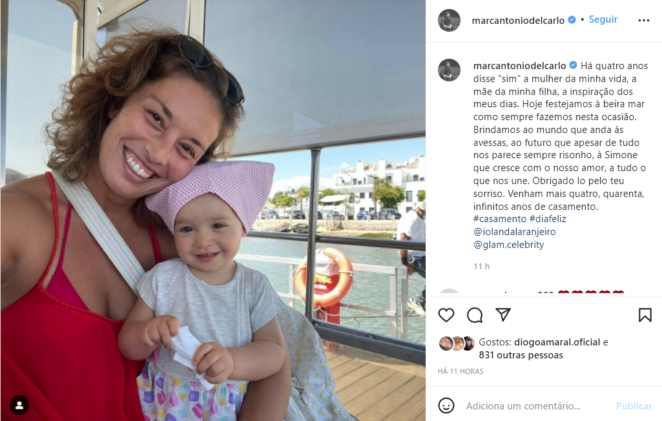Open the #diafeliz hashtag
The height and width of the screenshot is (421, 662).
pos(548,219)
